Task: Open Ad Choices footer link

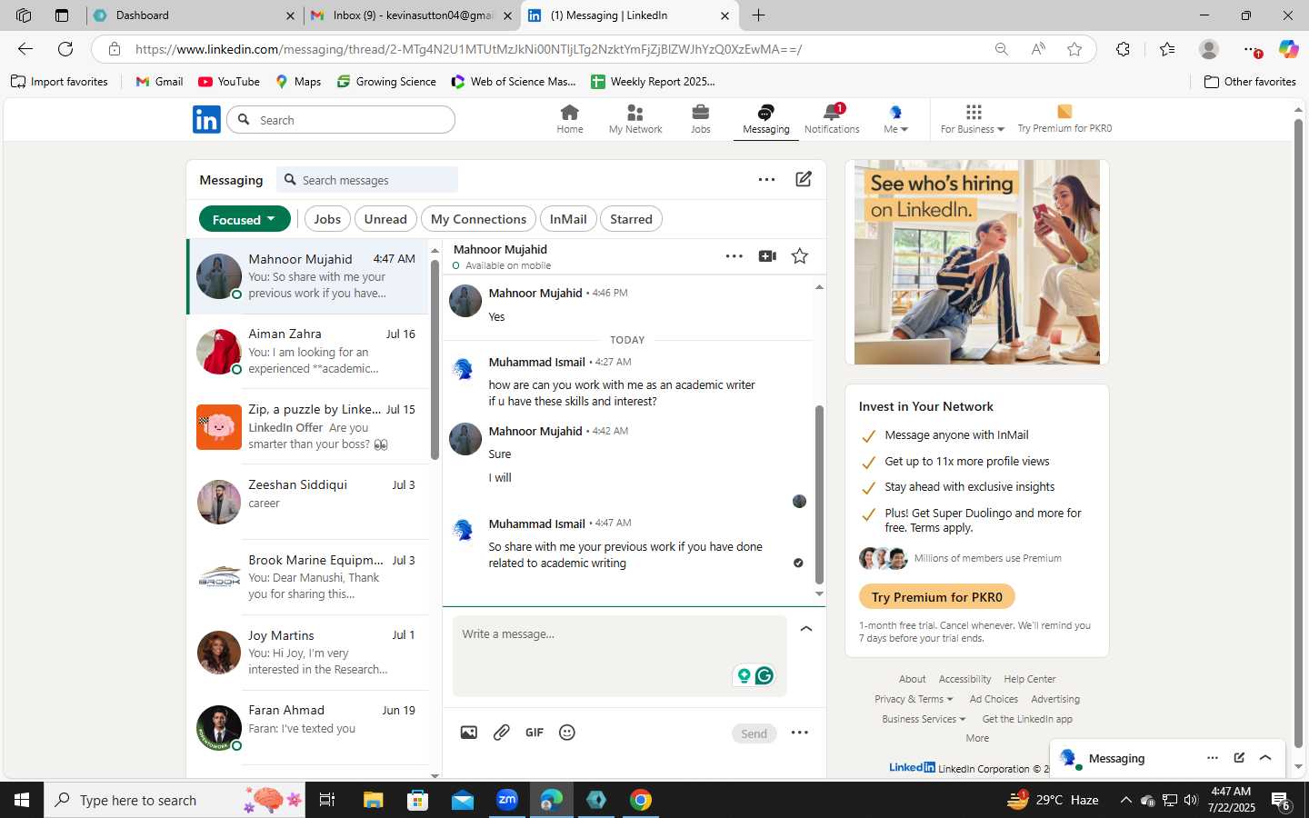Action: [994, 699]
